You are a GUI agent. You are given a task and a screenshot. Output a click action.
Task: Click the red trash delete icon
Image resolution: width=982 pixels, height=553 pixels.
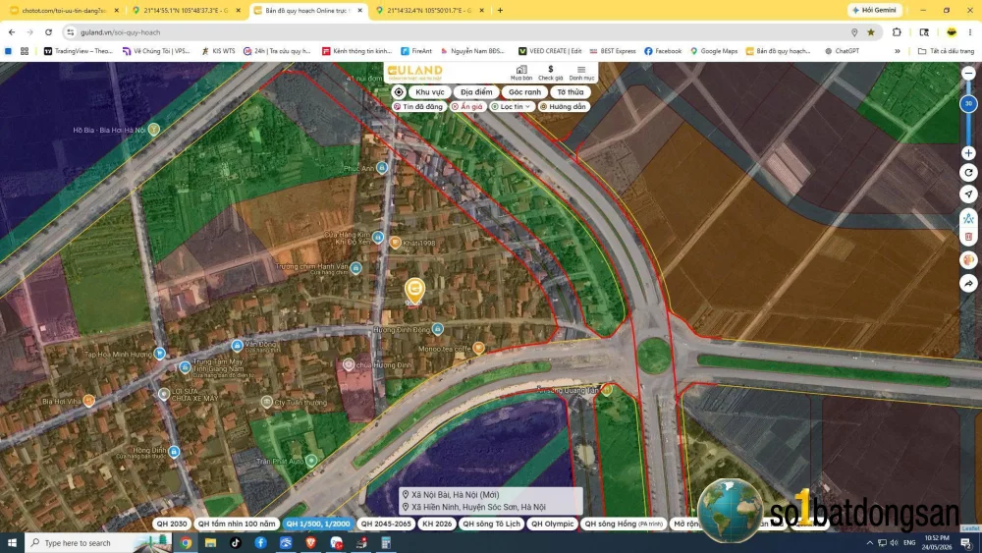(968, 237)
